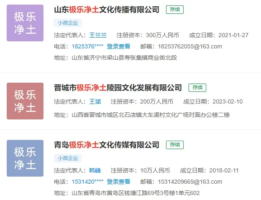Select email 18253762055@163.com
Image resolution: width=261 pixels, height=200 pixels.
point(190,46)
